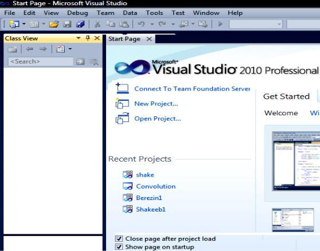Click the icon beside New Project... link
320x251 pixels.
pyautogui.click(x=122, y=103)
